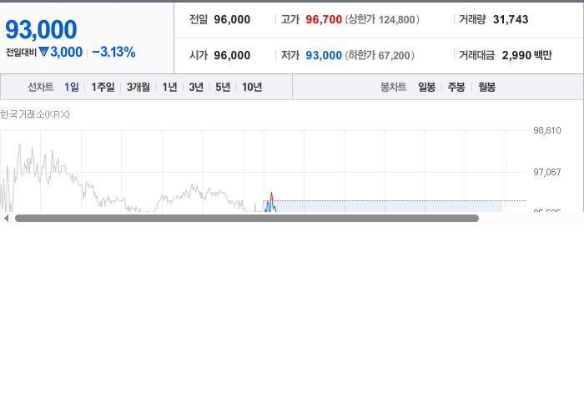Click the 봉차트 label

(393, 87)
